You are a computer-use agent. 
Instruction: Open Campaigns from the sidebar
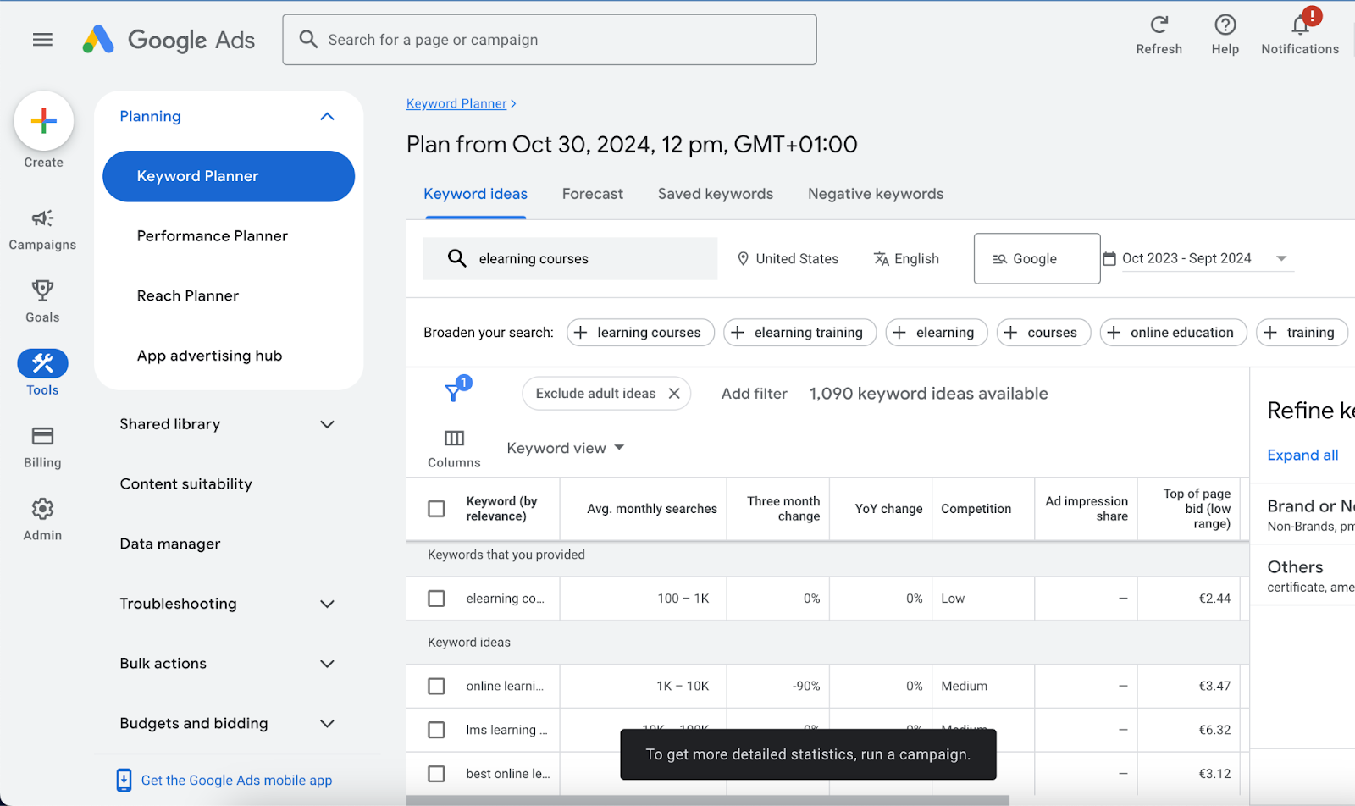(x=42, y=230)
